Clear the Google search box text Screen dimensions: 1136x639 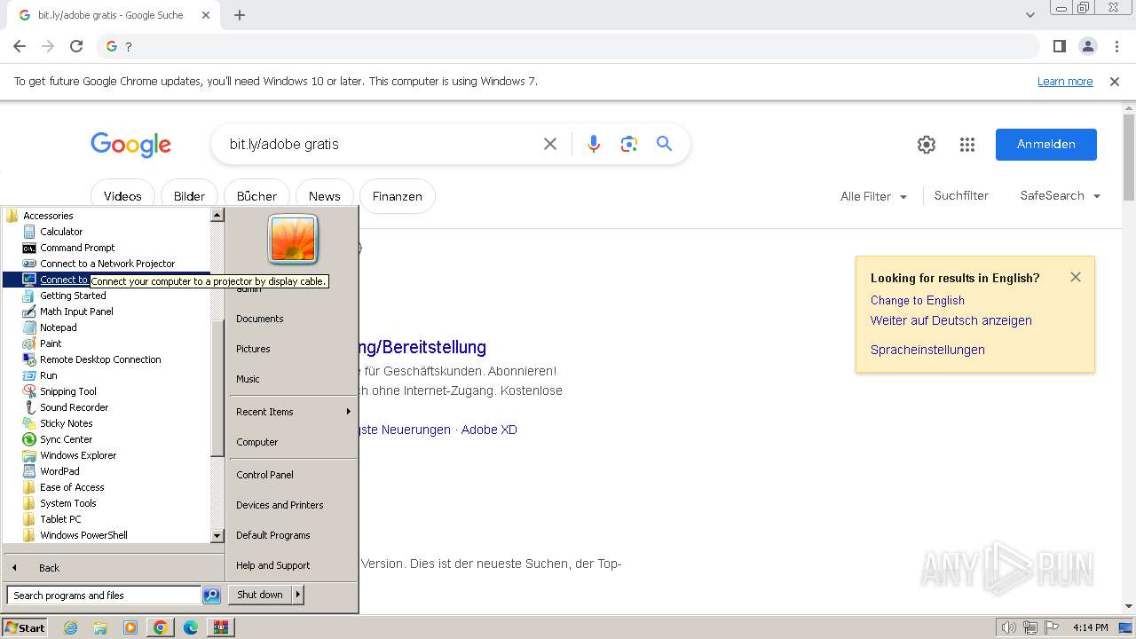click(550, 144)
